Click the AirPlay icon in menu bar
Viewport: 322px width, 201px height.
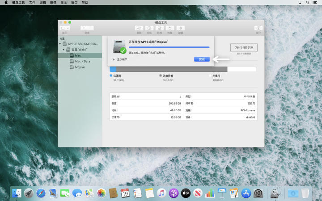(x=300, y=3)
